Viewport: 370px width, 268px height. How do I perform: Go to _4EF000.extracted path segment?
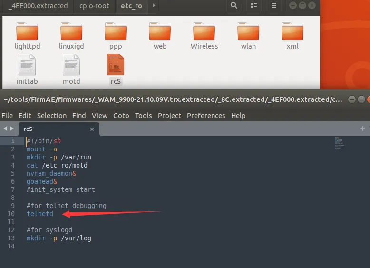pyautogui.click(x=38, y=6)
